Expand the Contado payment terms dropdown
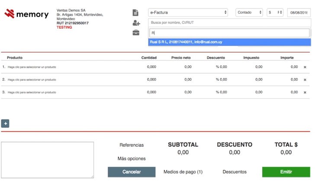 [x=249, y=13]
